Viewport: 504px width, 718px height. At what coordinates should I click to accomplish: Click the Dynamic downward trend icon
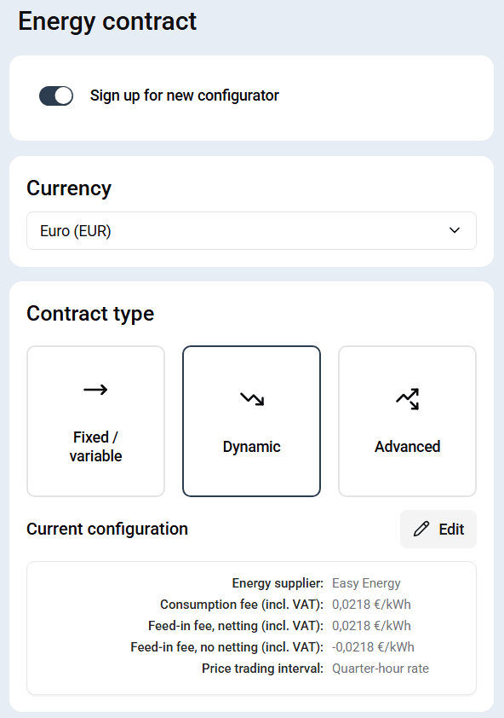[250, 397]
